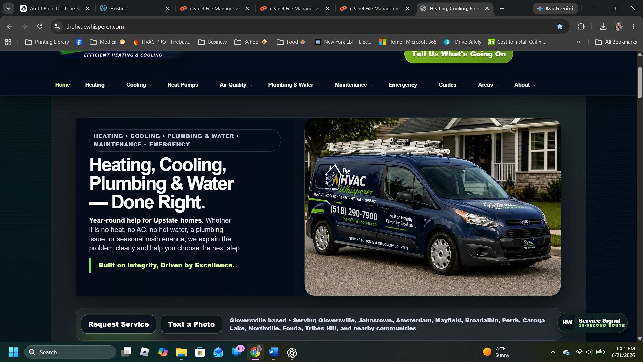
Task: Open Ask Gemini
Action: tap(555, 8)
